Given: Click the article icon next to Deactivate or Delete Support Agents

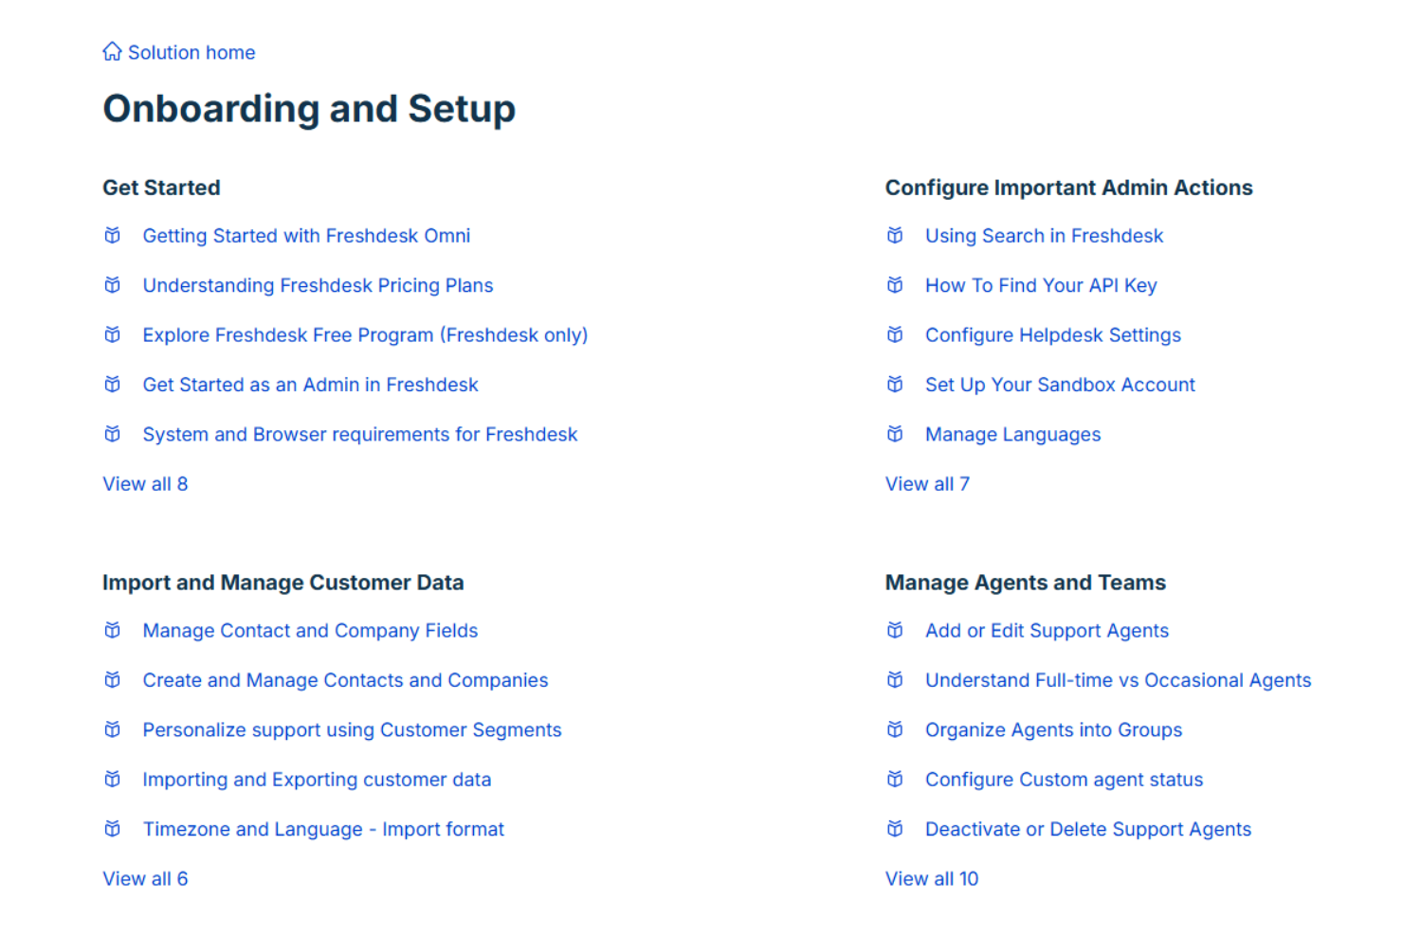Looking at the screenshot, I should coord(895,828).
